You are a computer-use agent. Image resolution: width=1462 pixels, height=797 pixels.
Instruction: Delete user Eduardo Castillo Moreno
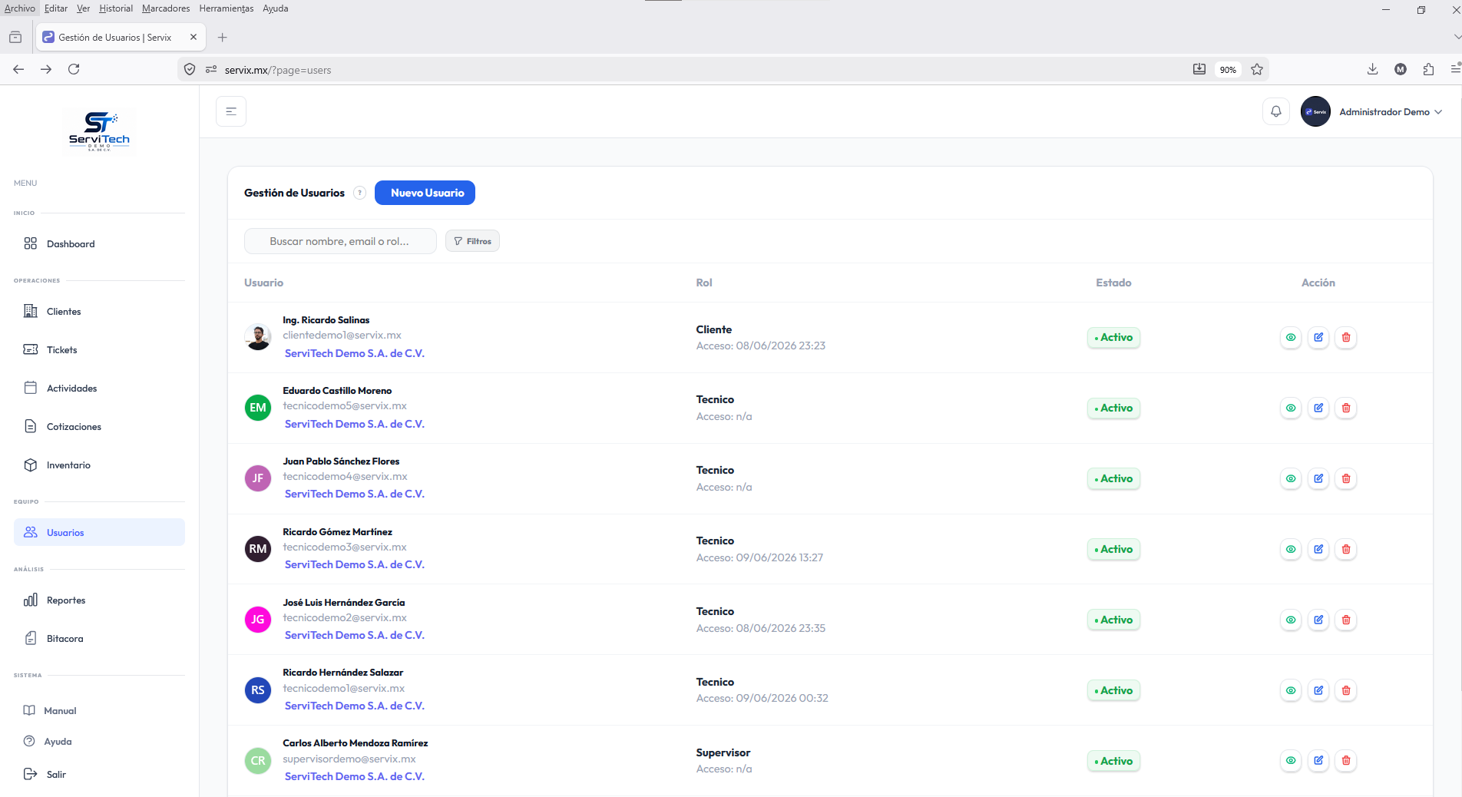tap(1346, 408)
